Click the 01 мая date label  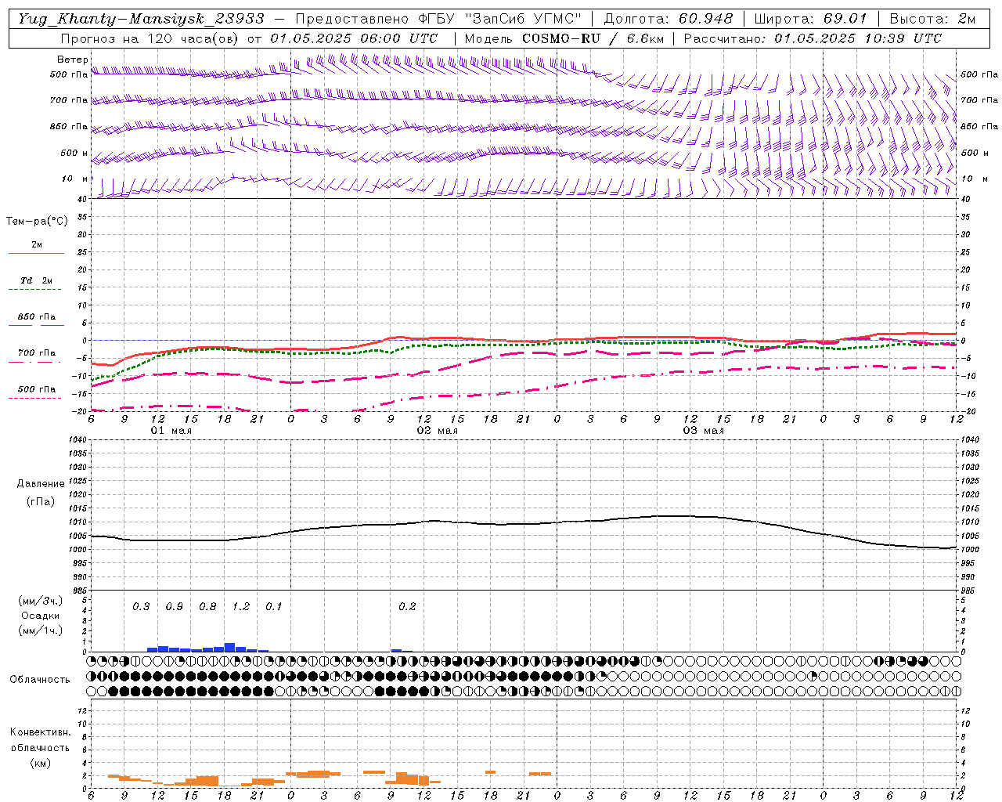click(171, 431)
